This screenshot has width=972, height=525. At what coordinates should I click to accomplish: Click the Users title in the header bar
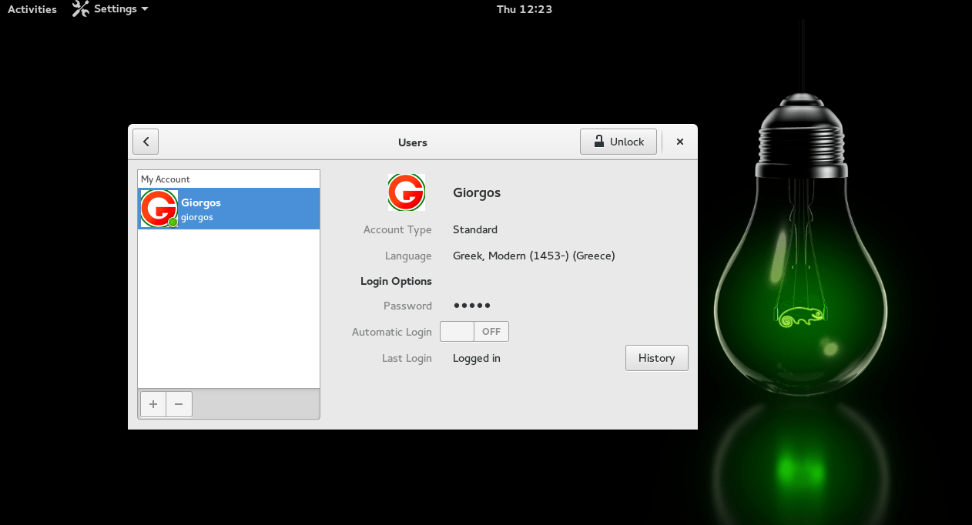(x=412, y=142)
